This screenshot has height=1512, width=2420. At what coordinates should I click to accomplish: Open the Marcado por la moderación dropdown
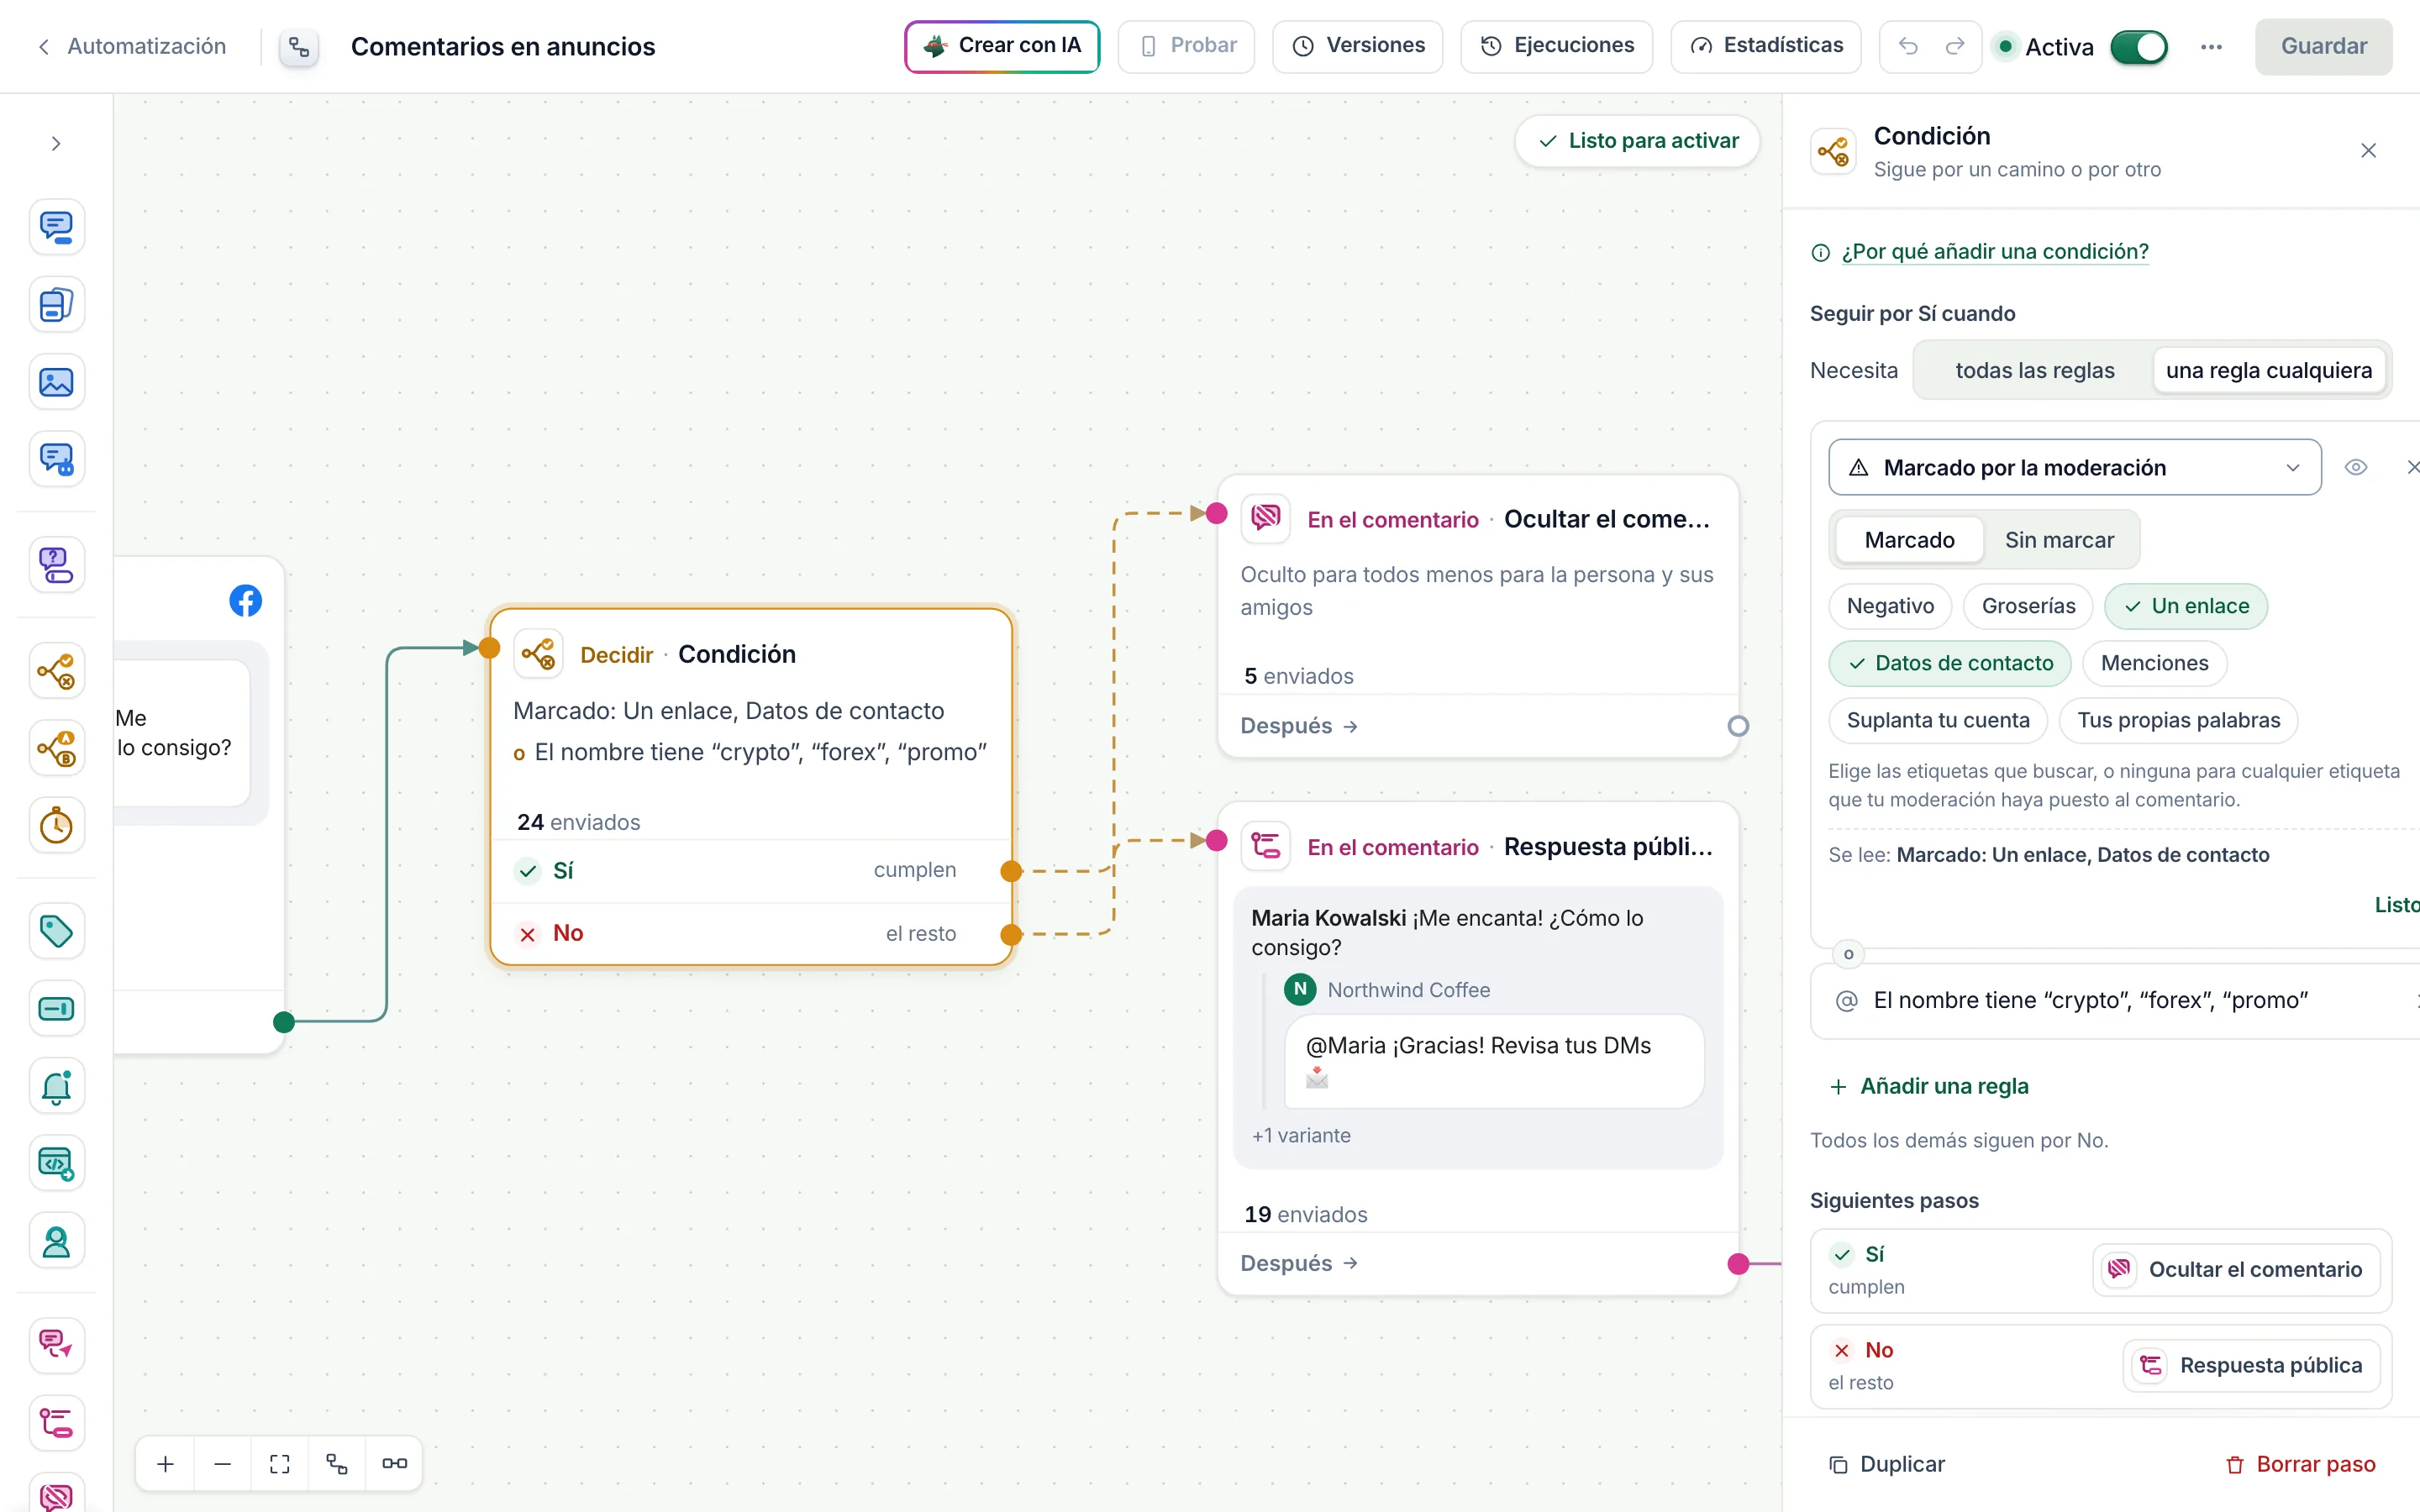[x=2075, y=467]
